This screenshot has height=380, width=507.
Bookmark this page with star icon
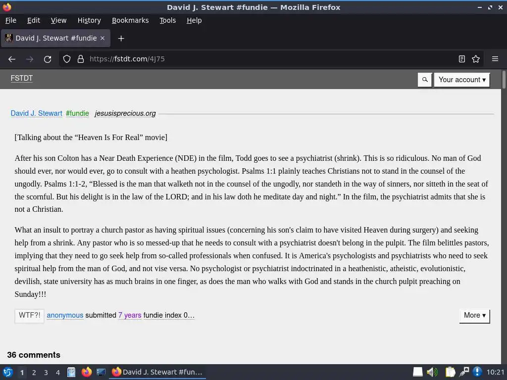(x=476, y=59)
